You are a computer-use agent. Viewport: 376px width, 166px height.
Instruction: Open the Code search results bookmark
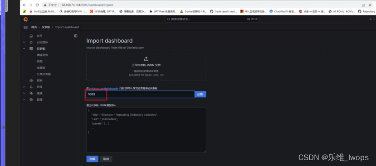click(x=224, y=11)
